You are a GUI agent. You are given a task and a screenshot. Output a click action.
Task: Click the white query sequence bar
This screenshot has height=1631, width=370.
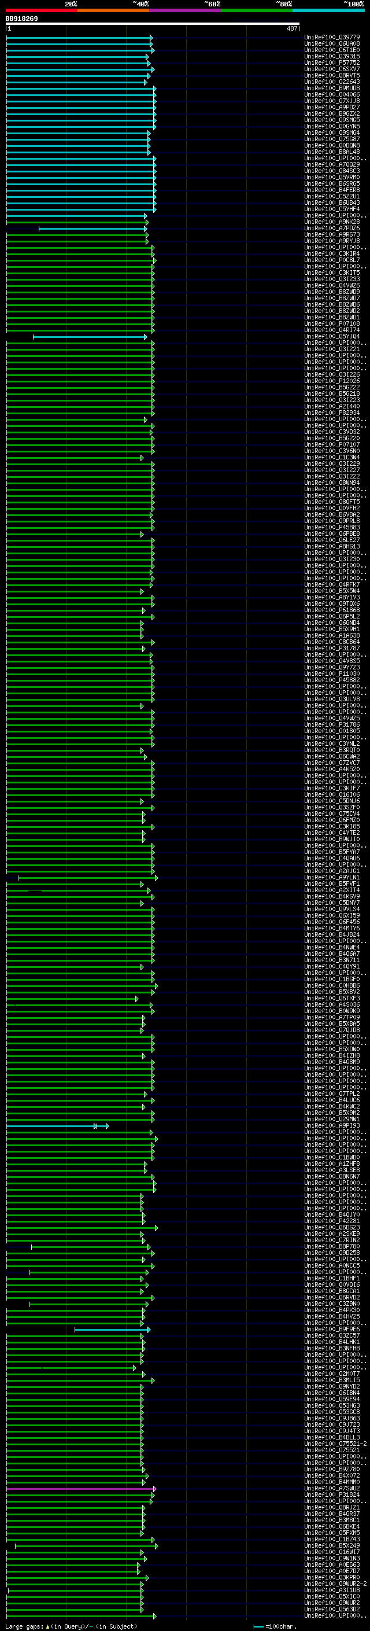(153, 24)
